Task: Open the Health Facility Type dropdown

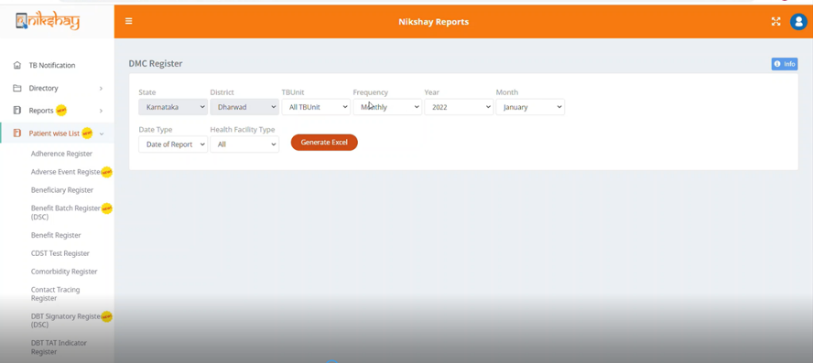Action: tap(245, 144)
